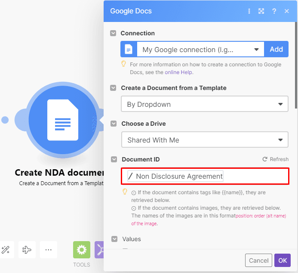
Task: Open the My Google connection dropdown
Action: coord(200,50)
